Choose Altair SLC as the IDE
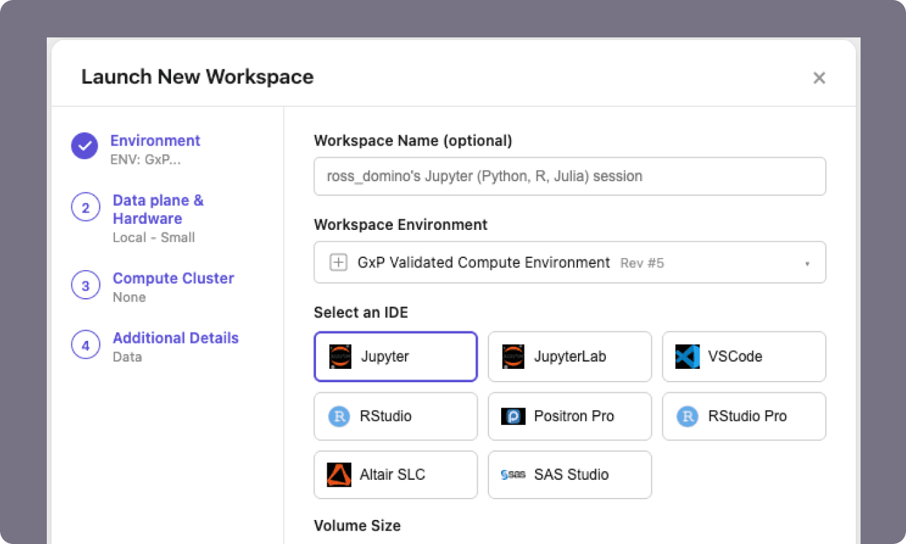This screenshot has width=906, height=544. (x=396, y=474)
